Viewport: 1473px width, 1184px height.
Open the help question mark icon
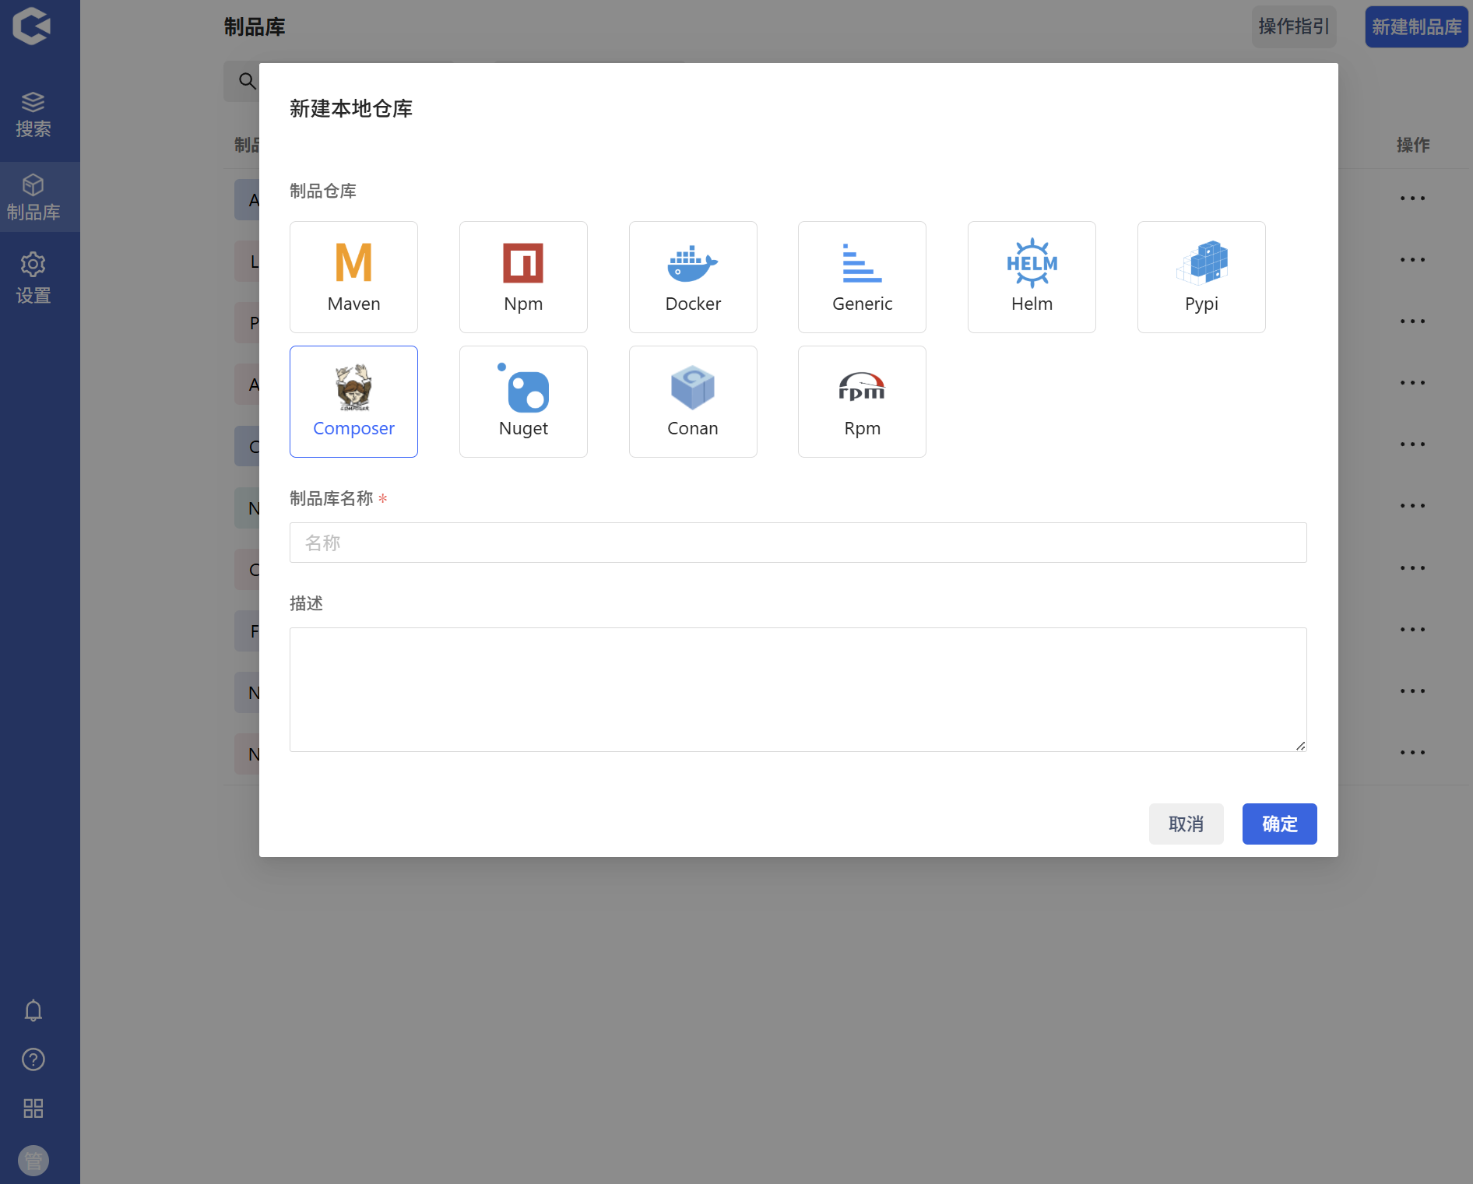coord(33,1059)
